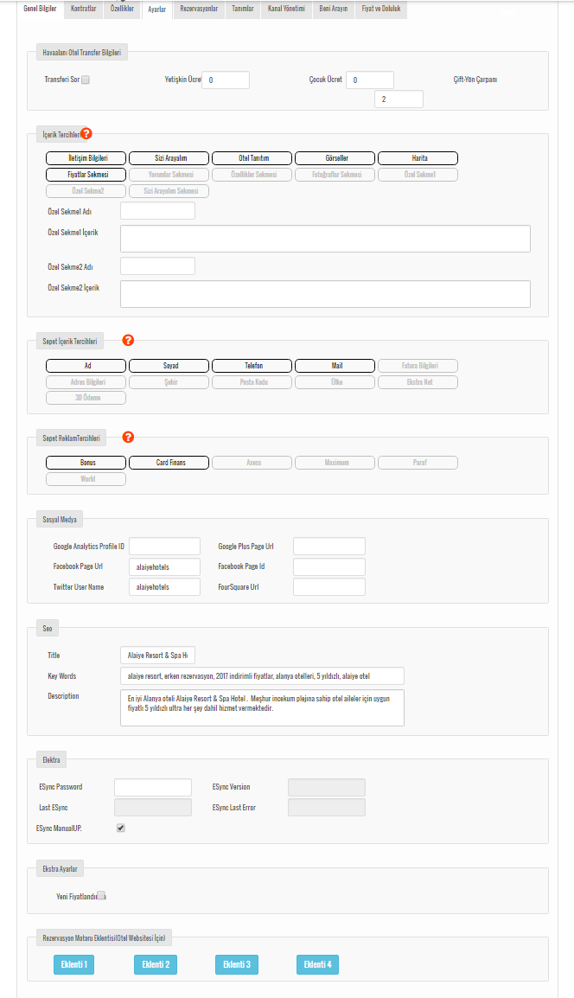
Task: Toggle the Mail basket field option
Action: (335, 366)
